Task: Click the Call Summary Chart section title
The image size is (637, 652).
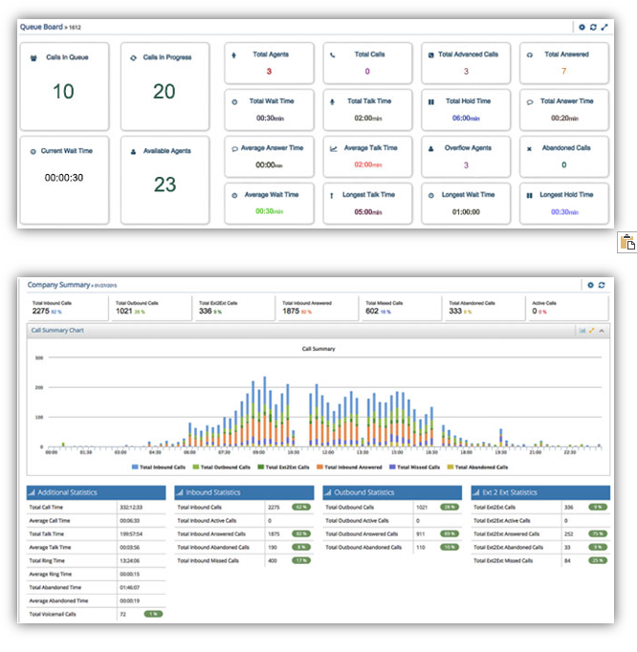Action: [x=57, y=330]
